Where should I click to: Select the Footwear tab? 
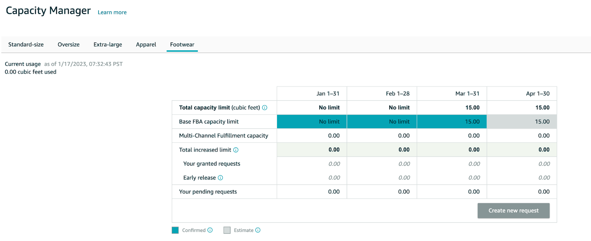[182, 44]
